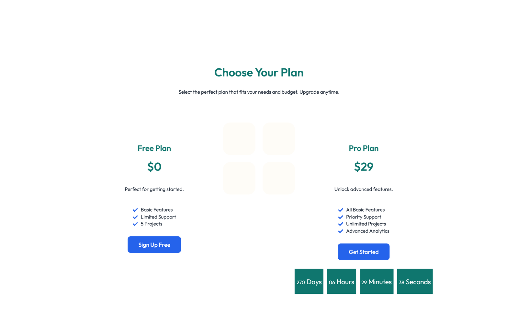Click the checkmark beside Basic Features
Image resolution: width=518 pixels, height=317 pixels.
135,210
